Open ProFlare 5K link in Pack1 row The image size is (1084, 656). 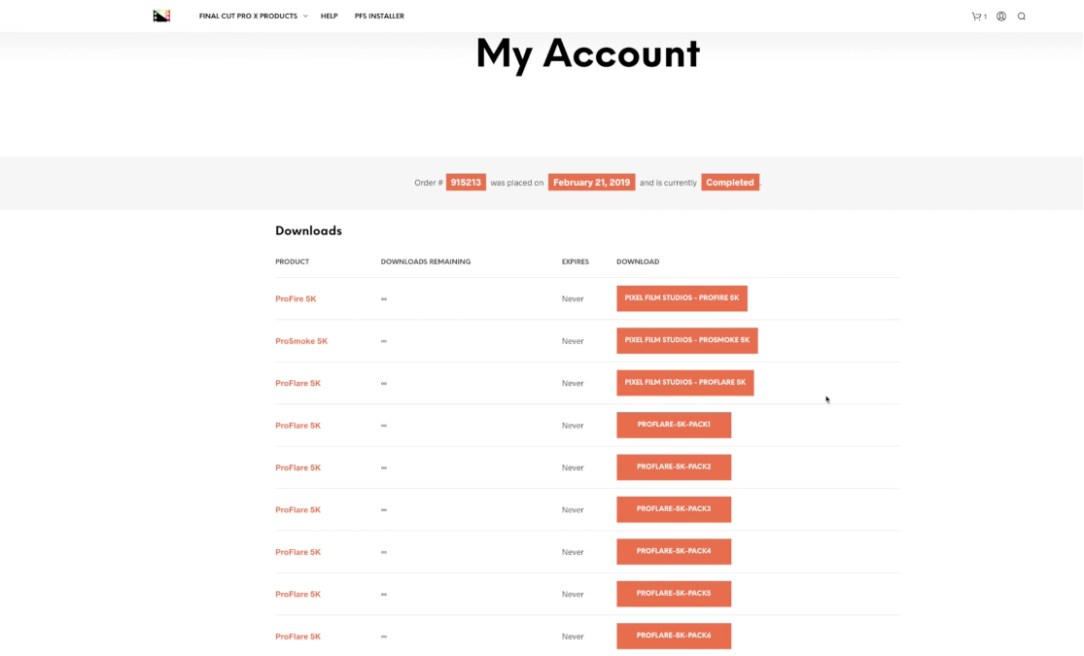tap(297, 425)
